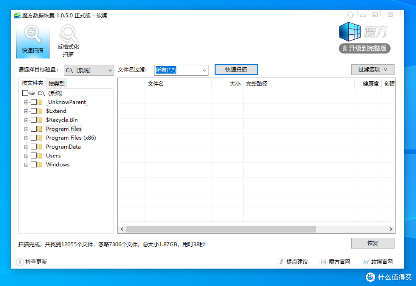Open the target disk C:\ dropdown
Viewport: 416px width, 286px height.
(x=89, y=70)
